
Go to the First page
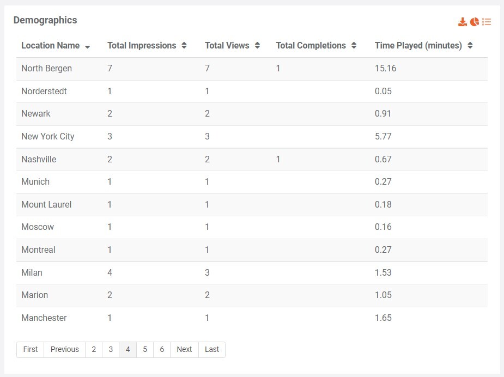click(31, 349)
